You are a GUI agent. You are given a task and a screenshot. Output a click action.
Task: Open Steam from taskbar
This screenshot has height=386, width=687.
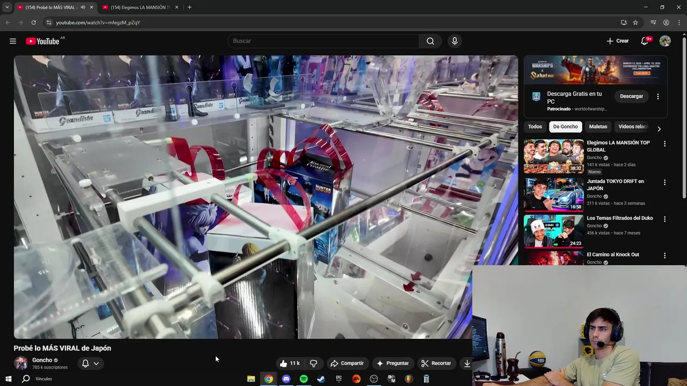coord(321,379)
